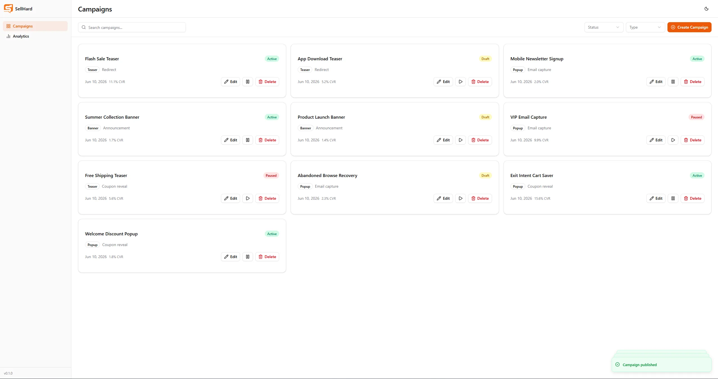Click the Flash Sale Teaser title
This screenshot has width=718, height=379.
102,59
